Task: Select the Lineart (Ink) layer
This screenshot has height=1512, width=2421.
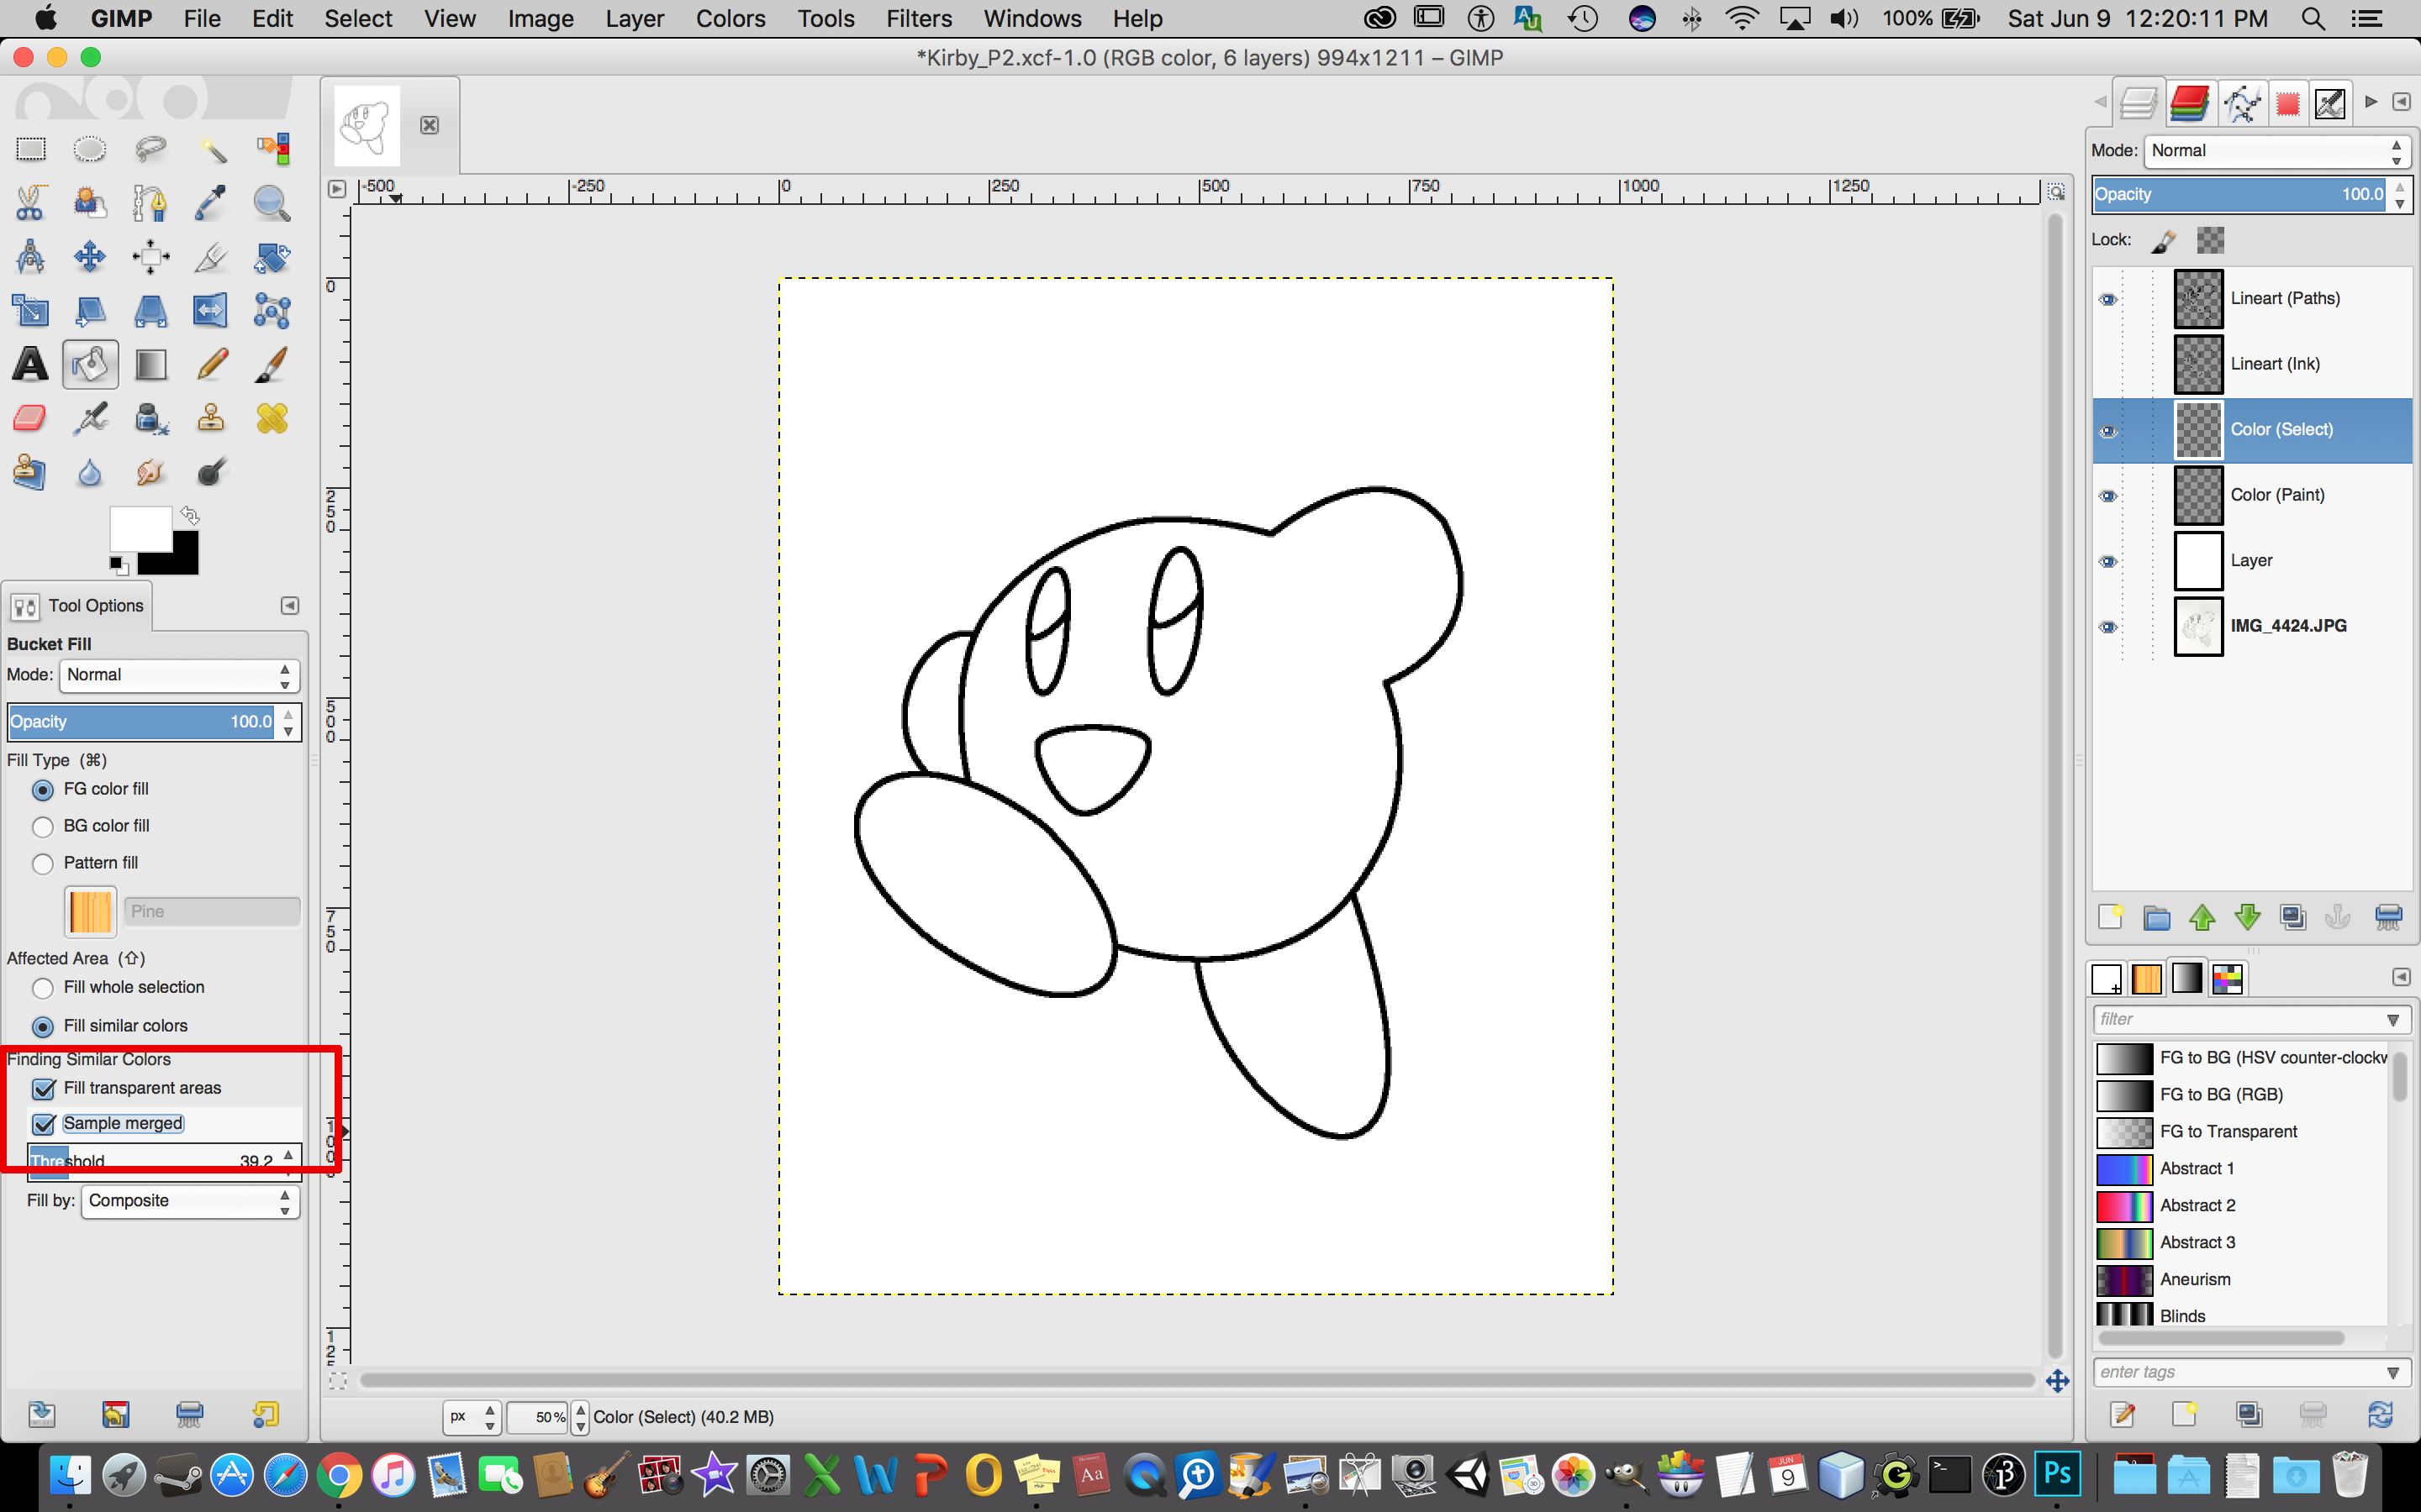Action: pyautogui.click(x=2251, y=364)
